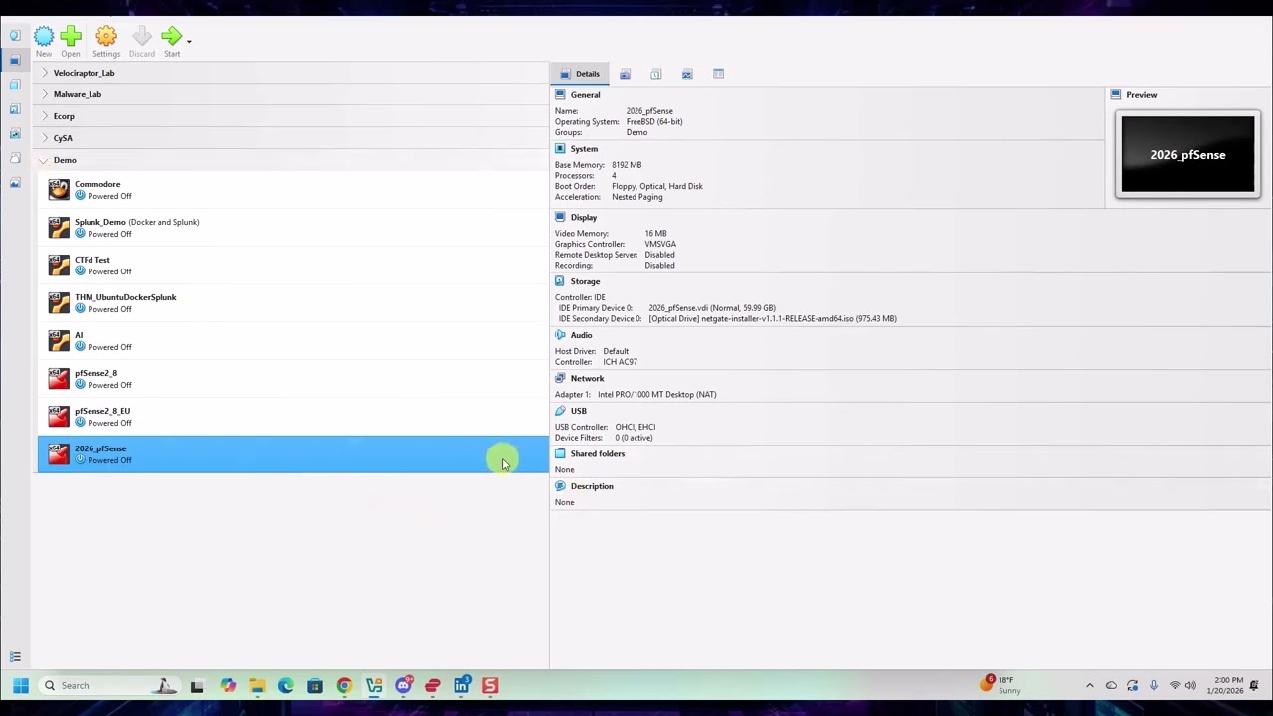Click the 2026_pfSense preview thumbnail
This screenshot has height=716, width=1273.
point(1187,155)
